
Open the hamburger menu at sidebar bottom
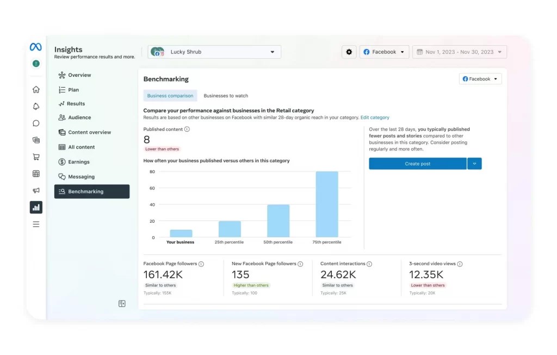35,224
